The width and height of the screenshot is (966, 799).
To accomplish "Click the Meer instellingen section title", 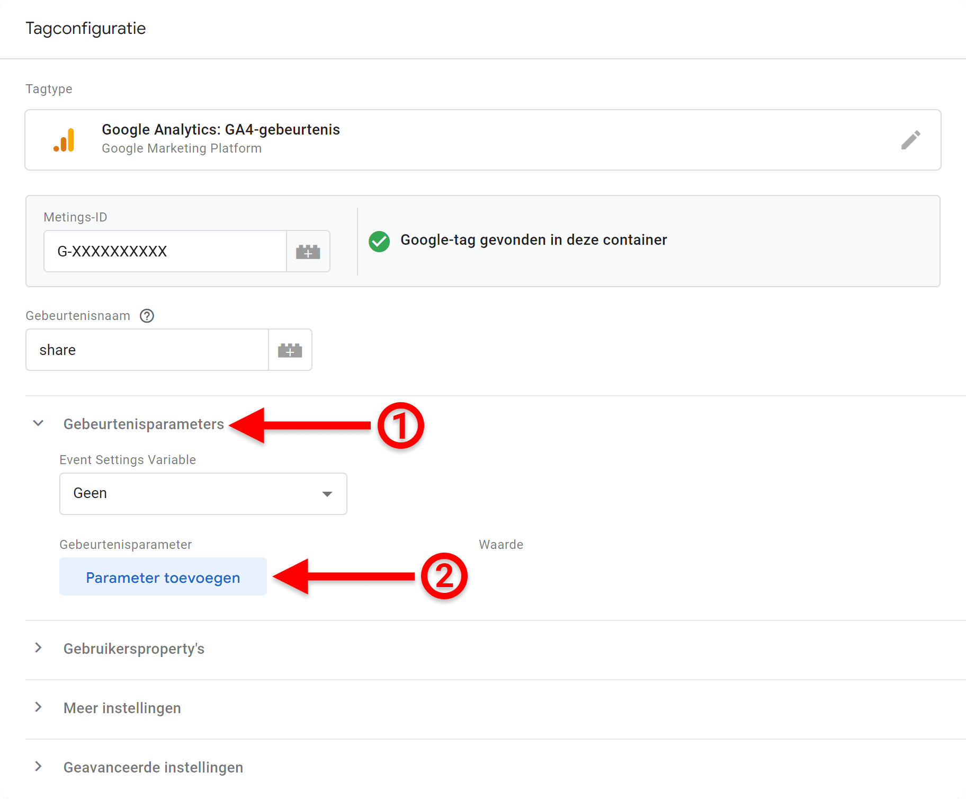I will (122, 708).
